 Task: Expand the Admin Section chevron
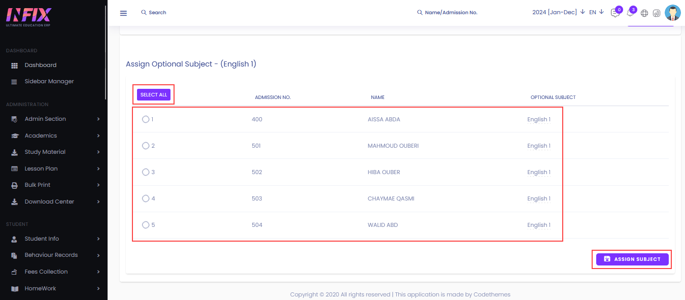pyautogui.click(x=98, y=119)
